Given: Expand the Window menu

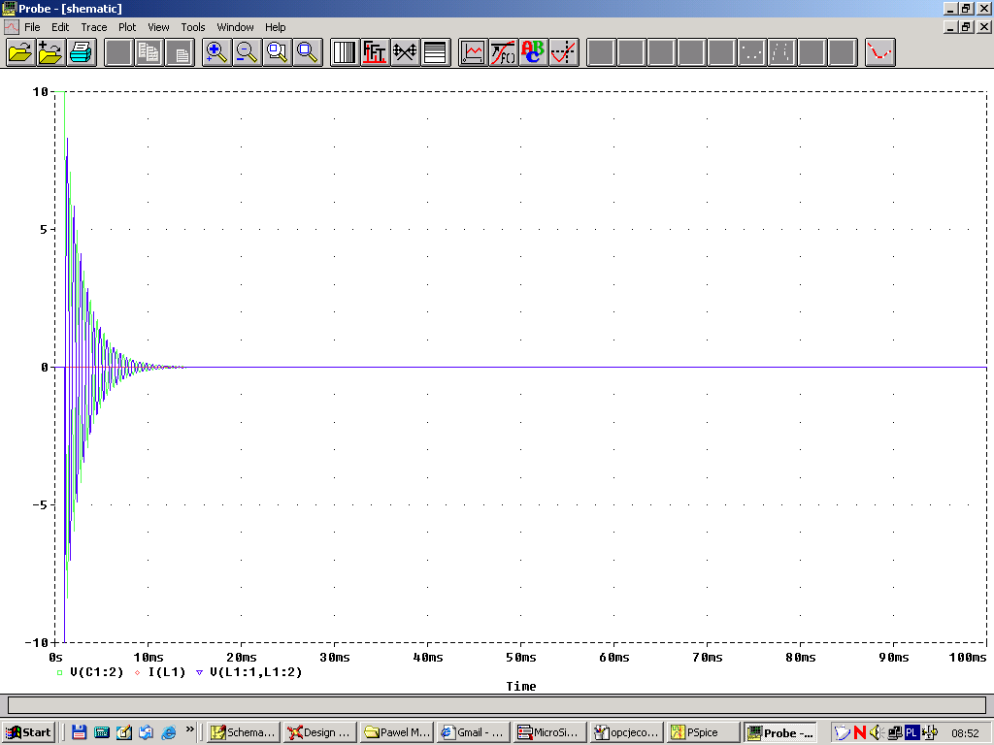Looking at the screenshot, I should pos(235,27).
